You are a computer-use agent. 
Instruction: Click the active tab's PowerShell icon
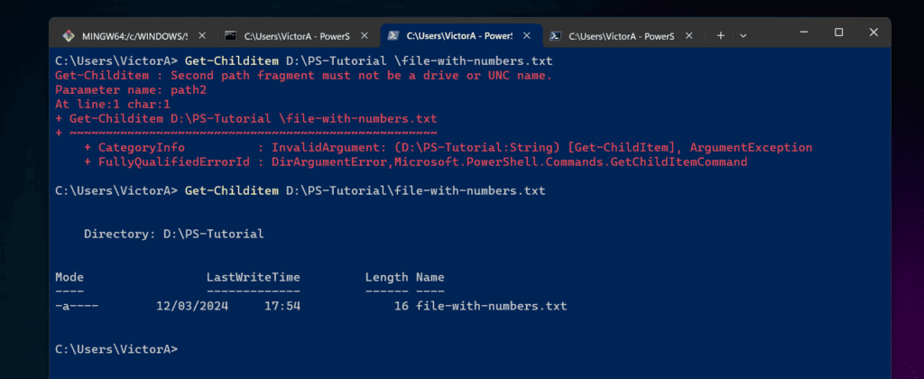pos(393,36)
